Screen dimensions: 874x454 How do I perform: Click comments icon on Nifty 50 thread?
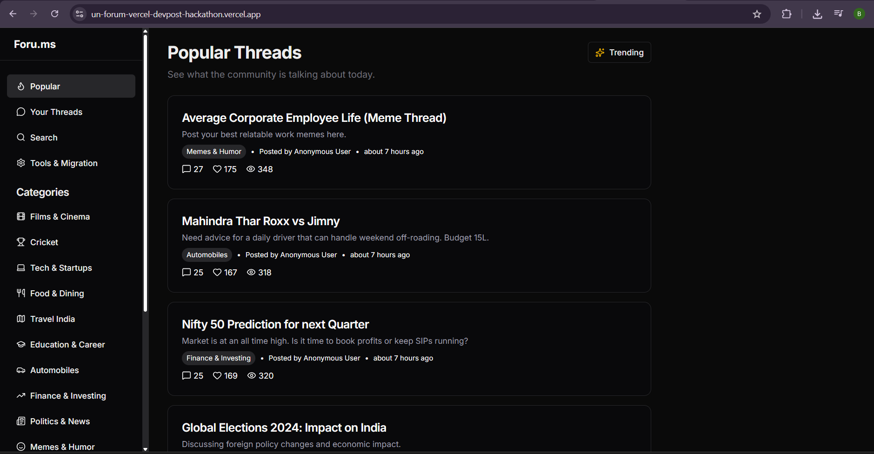click(187, 375)
